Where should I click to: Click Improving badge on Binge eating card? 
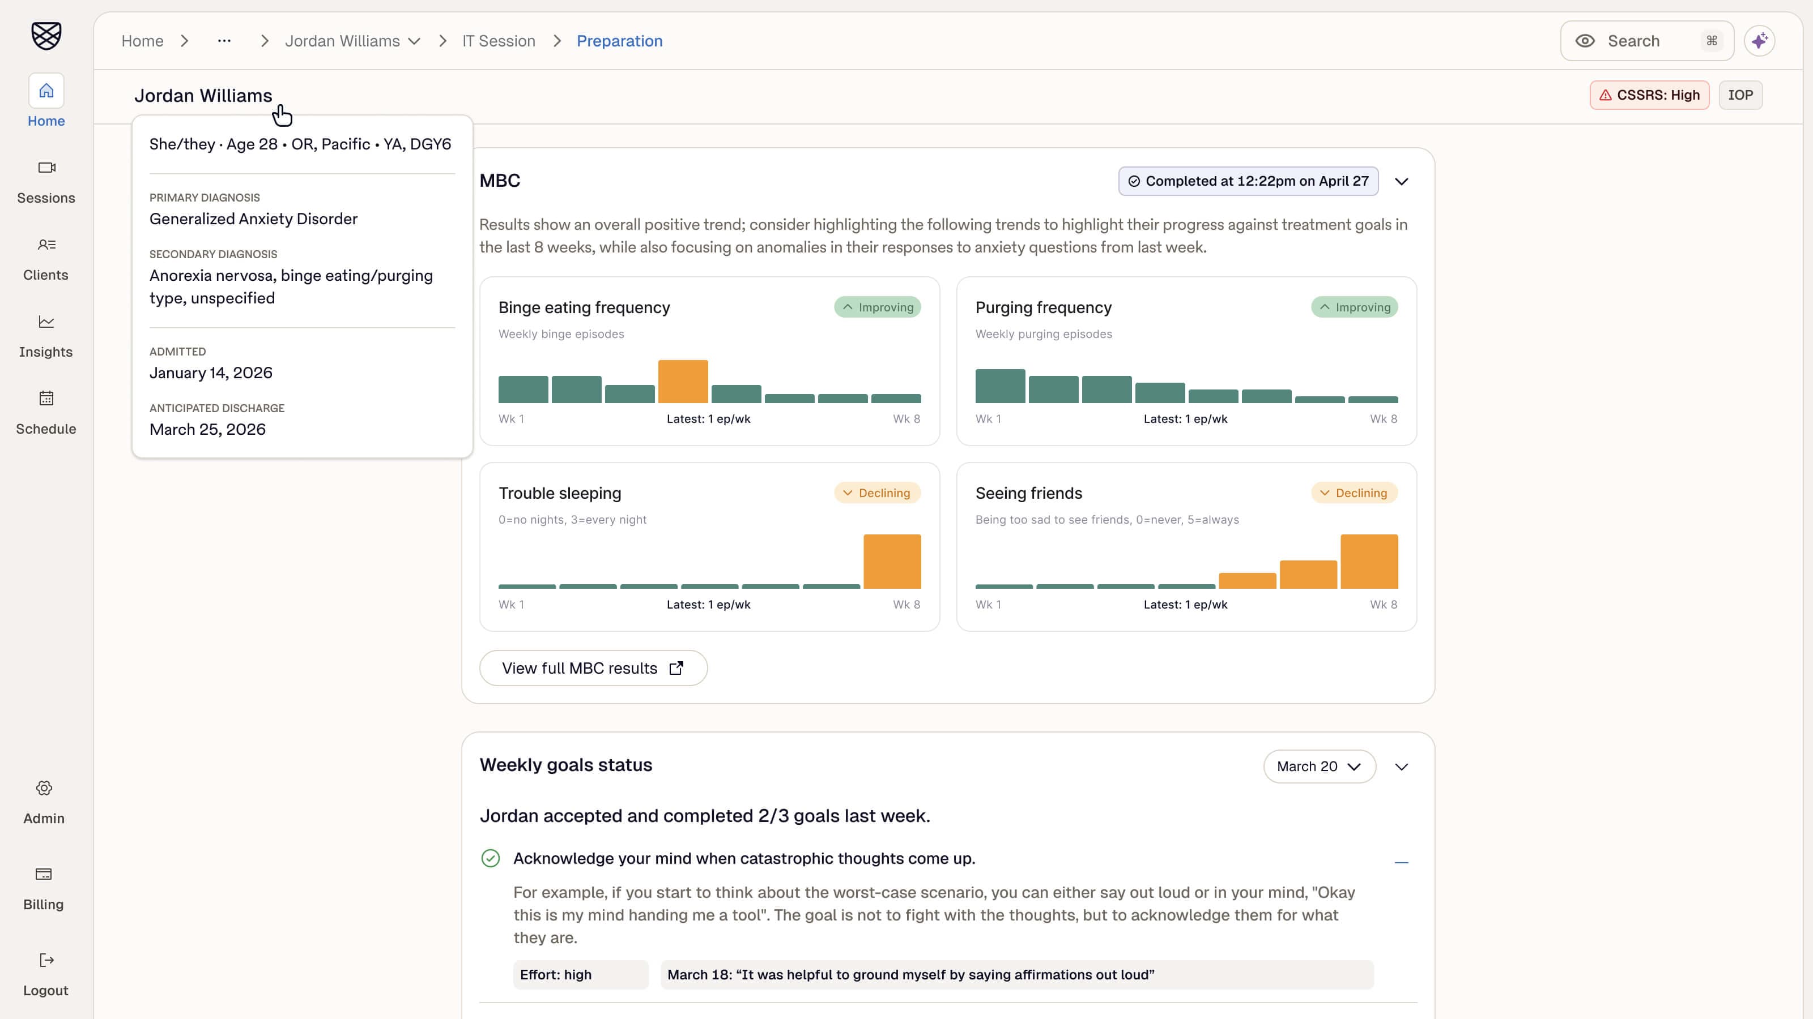tap(877, 307)
